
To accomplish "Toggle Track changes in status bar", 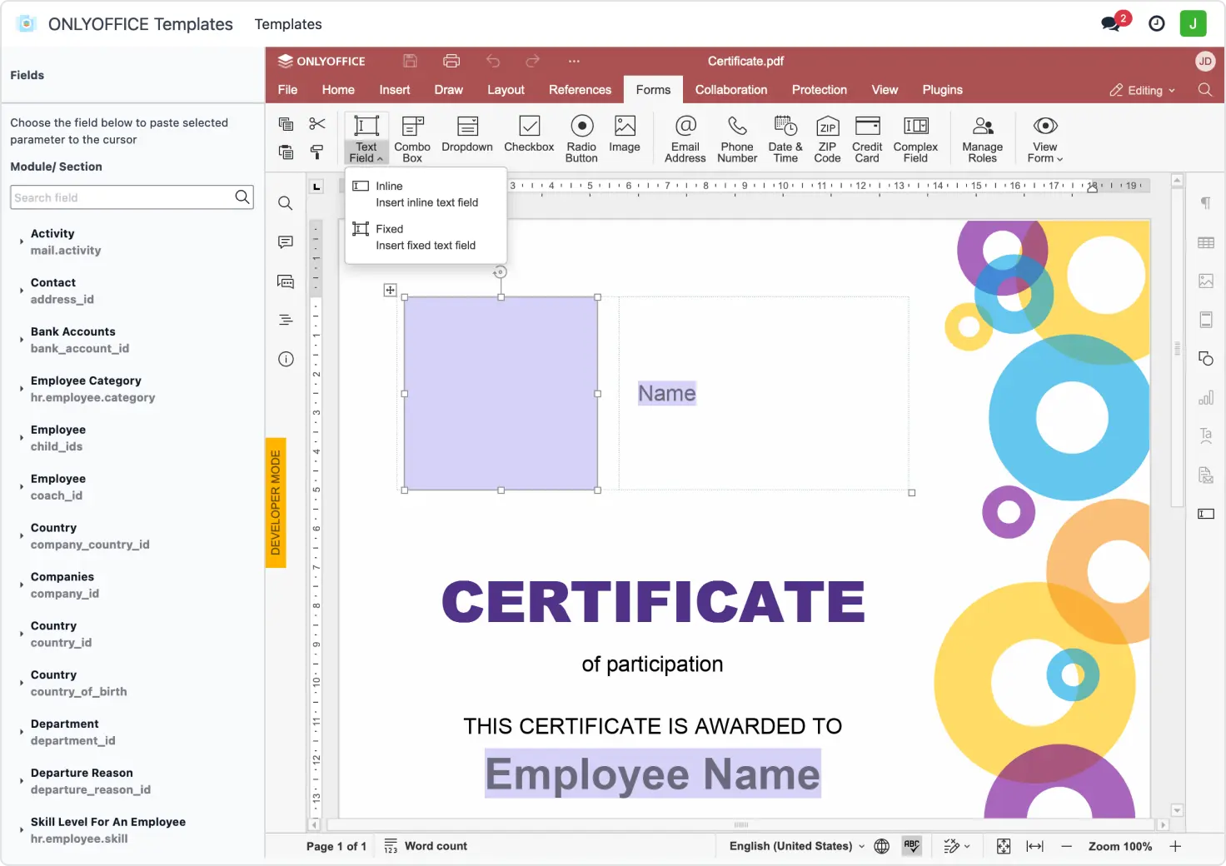I will coord(956,846).
